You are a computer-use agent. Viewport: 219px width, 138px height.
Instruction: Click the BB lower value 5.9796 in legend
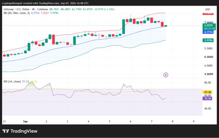(x=54, y=13)
